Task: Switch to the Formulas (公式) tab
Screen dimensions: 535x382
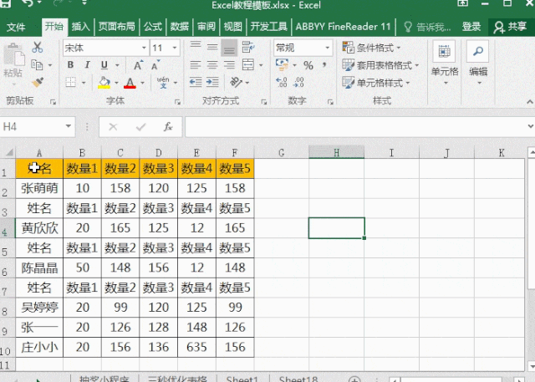Action: click(152, 27)
